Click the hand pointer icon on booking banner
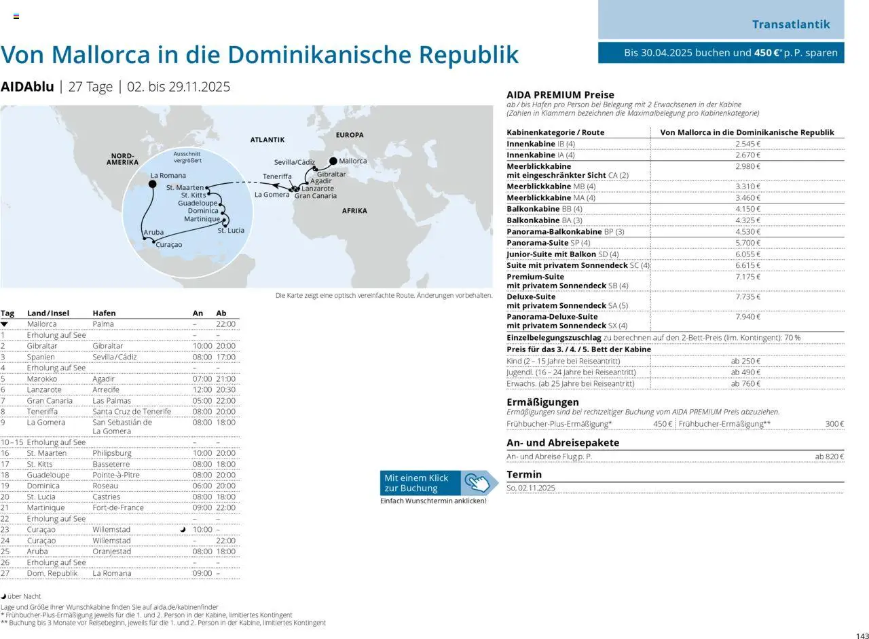Viewport: 869px width, 639px height. pyautogui.click(x=478, y=483)
